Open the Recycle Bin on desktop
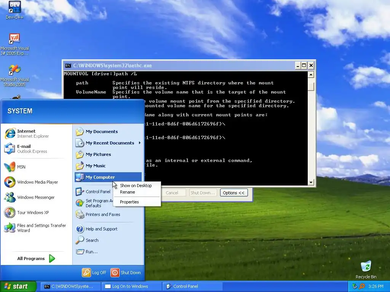390x292 pixels. pos(366,270)
